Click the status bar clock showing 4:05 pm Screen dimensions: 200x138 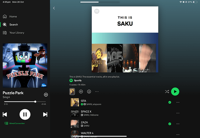click(x=7, y=2)
